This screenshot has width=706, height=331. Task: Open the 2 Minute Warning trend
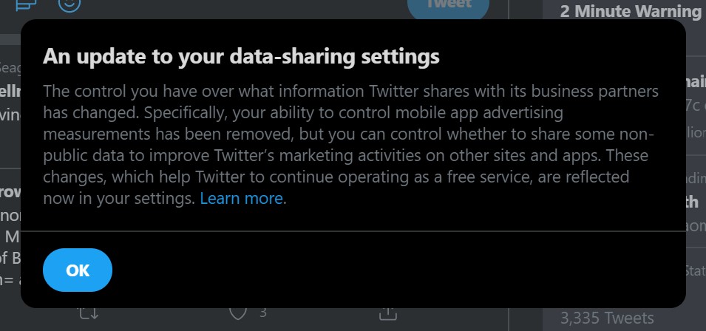631,11
